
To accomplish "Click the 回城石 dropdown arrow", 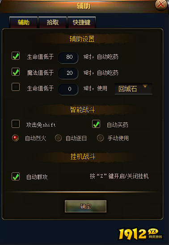I will (x=145, y=86).
